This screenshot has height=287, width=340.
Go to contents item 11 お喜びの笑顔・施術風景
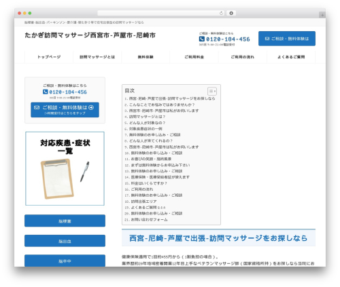coord(151,159)
